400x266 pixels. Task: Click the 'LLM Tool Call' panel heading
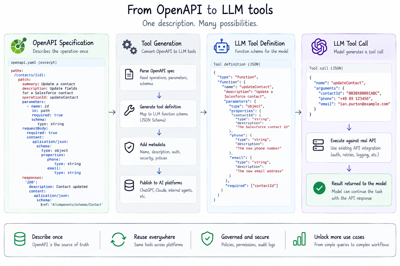coord(351,43)
